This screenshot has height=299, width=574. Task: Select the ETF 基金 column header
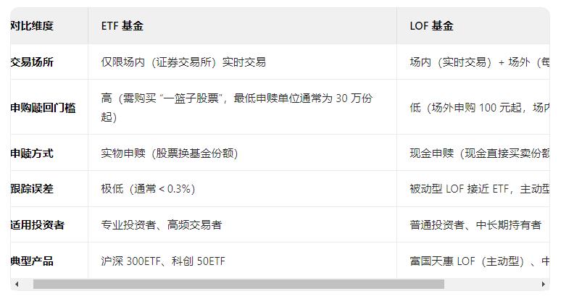[242, 26]
